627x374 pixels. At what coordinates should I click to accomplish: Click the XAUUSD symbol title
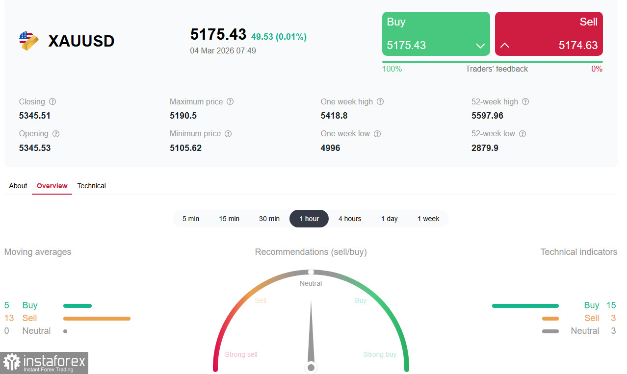coord(81,41)
